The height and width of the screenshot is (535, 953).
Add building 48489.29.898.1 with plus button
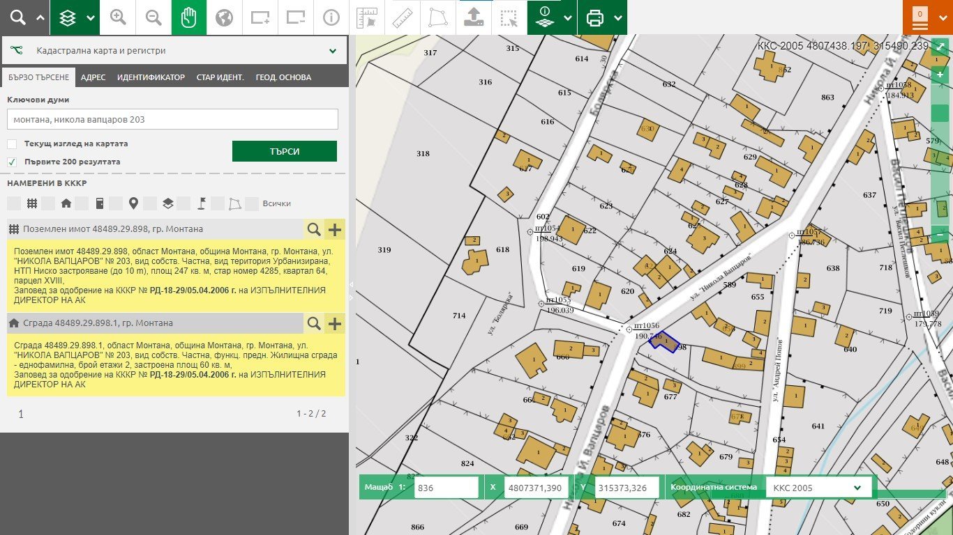tap(335, 323)
